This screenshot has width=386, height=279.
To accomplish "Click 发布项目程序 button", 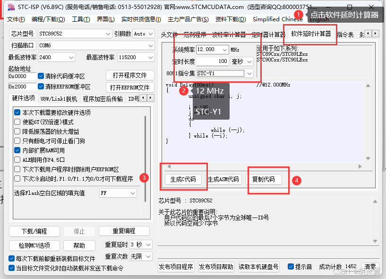I will 176,267.
